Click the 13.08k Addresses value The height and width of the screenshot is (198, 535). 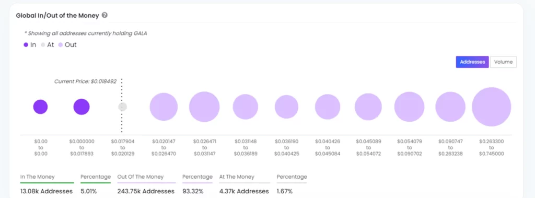46,191
